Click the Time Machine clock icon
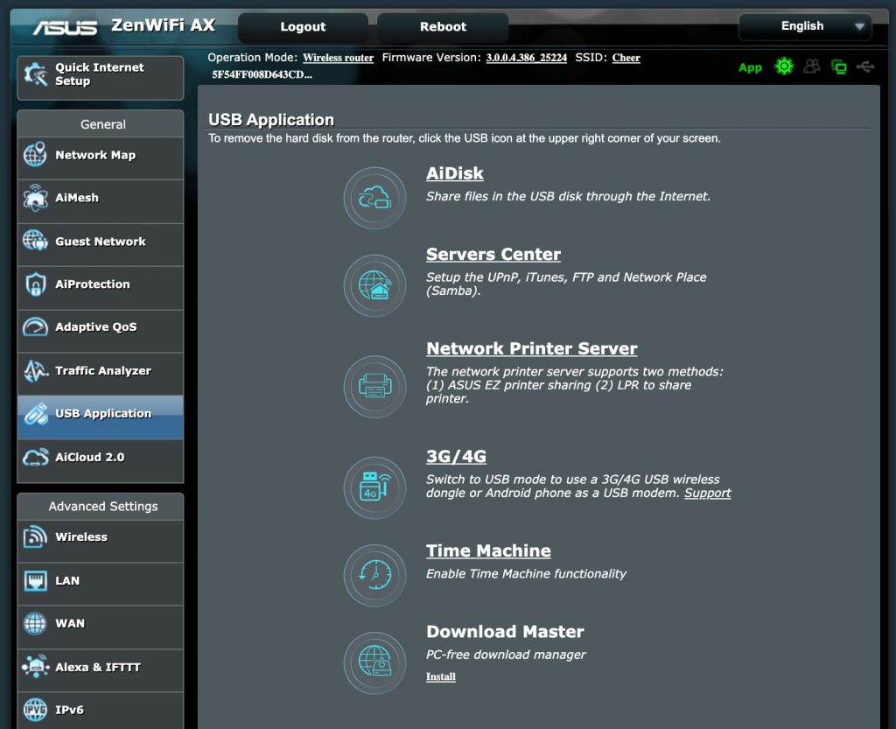 tap(374, 575)
